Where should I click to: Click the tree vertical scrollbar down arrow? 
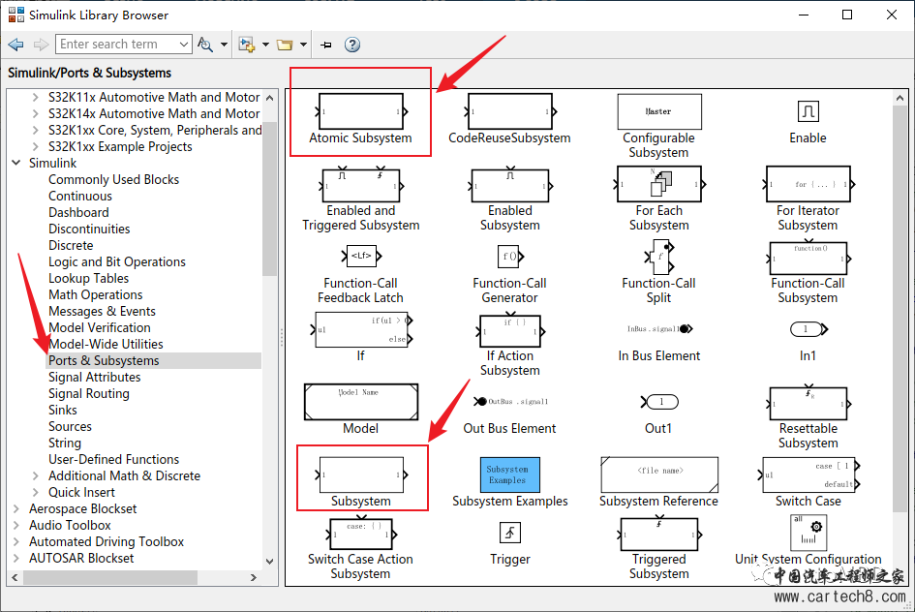coord(269,562)
